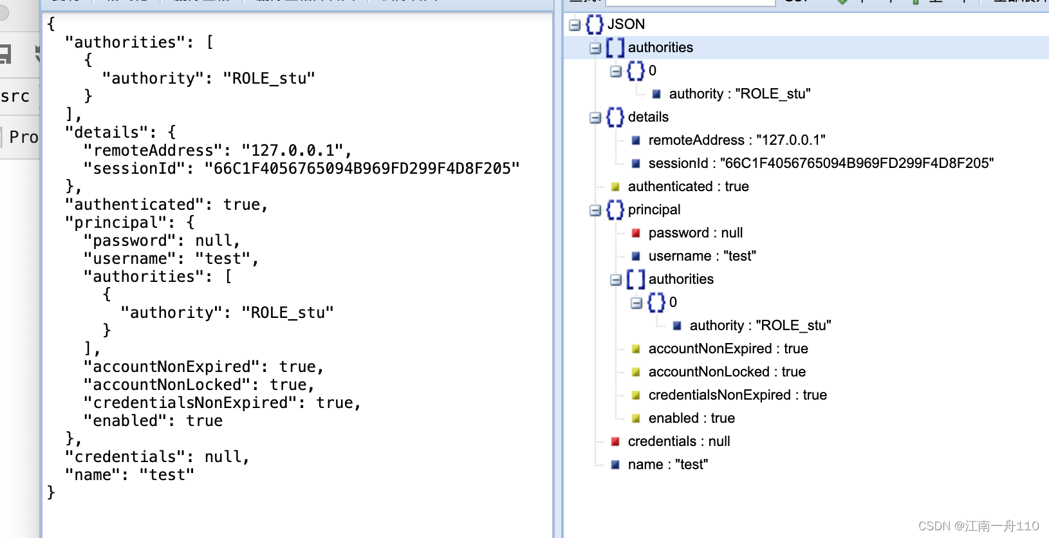Click "details": { line in JSON text
The height and width of the screenshot is (538, 1049).
pyautogui.click(x=120, y=133)
